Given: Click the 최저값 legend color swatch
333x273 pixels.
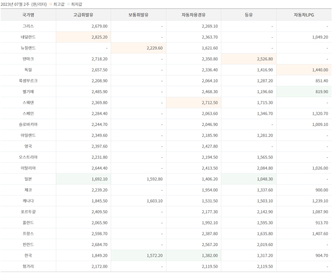Looking at the screenshot, I should pyautogui.click(x=69, y=4).
